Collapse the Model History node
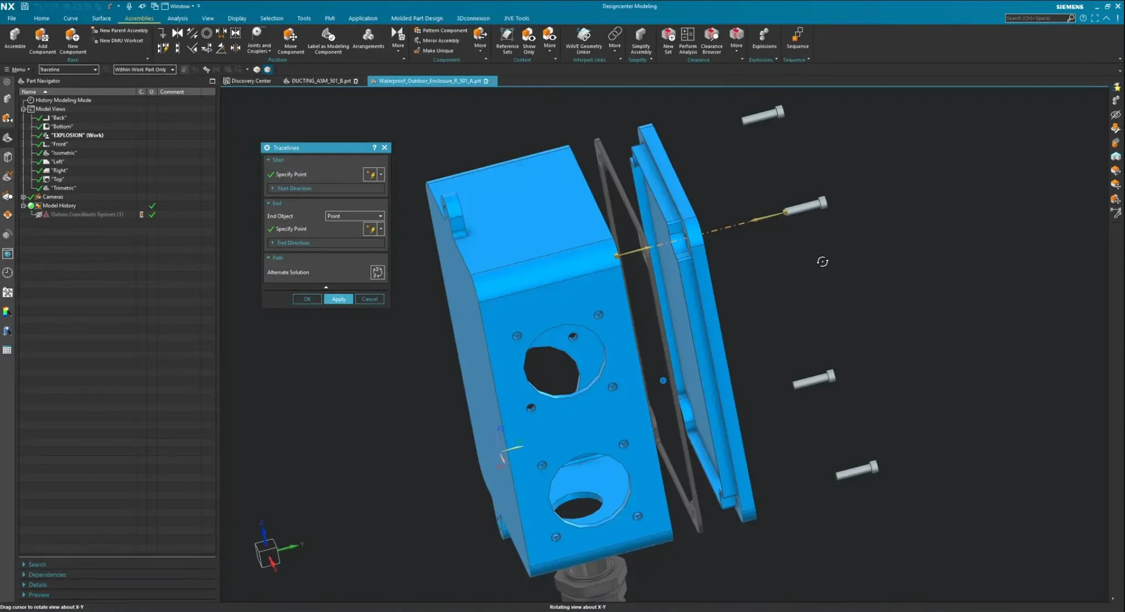 [24, 205]
